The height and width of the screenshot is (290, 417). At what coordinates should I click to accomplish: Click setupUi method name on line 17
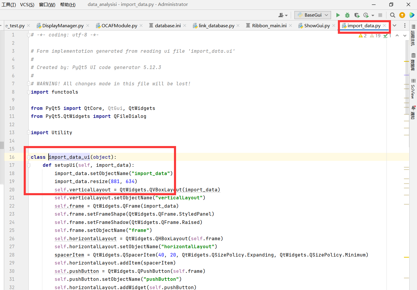(x=65, y=165)
